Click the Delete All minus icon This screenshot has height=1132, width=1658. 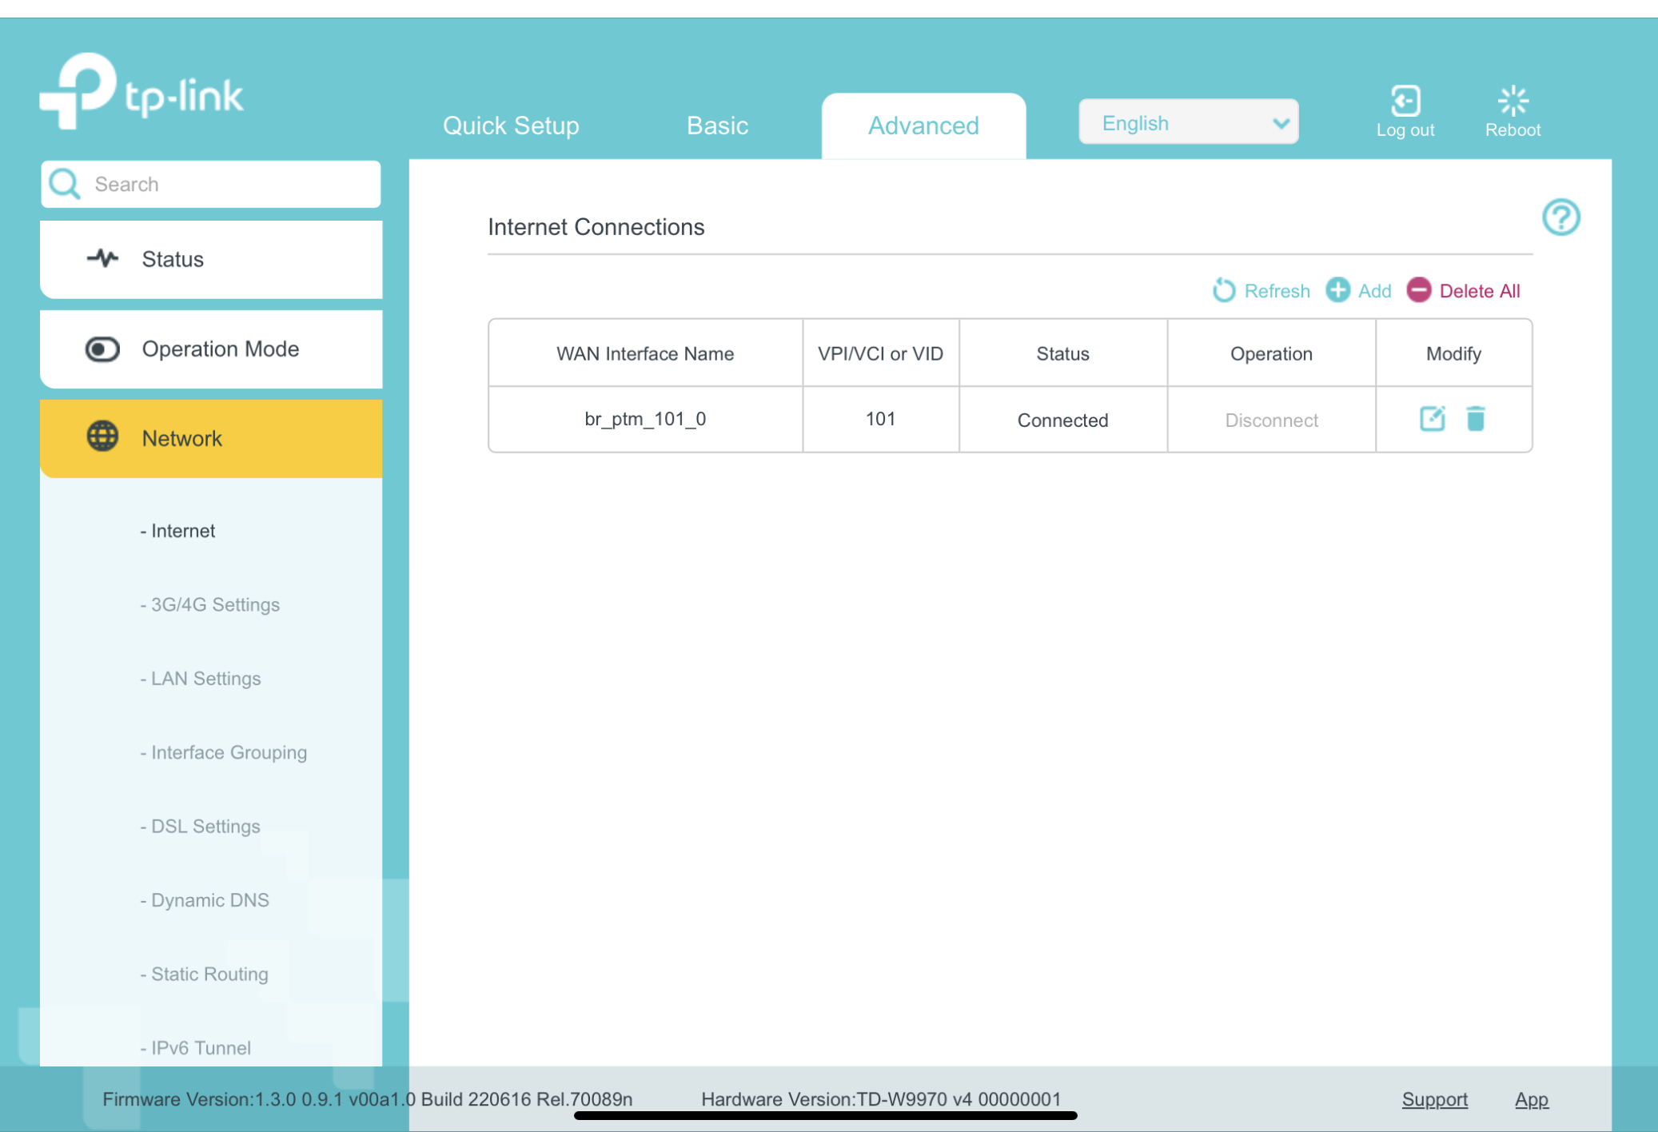pyautogui.click(x=1419, y=290)
